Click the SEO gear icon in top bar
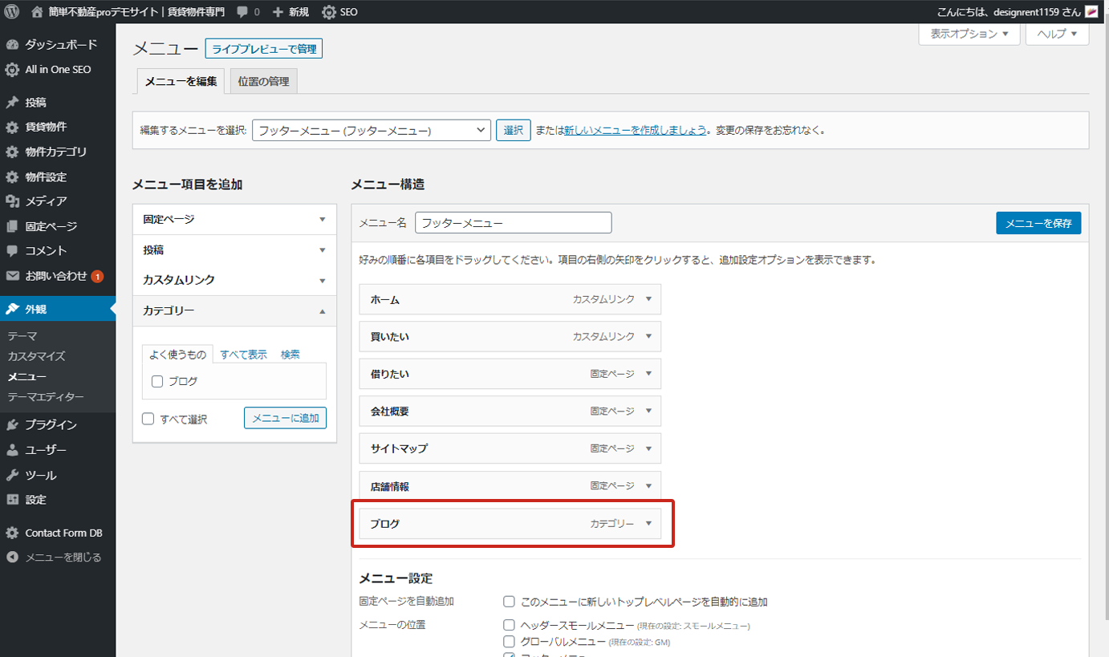Screen dimensions: 1109x657 click(x=329, y=12)
